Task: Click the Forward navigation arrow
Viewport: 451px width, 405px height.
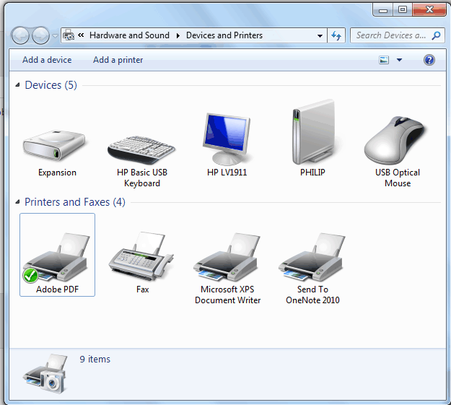Action: pos(40,35)
